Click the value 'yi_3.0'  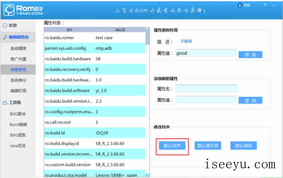(x=101, y=91)
